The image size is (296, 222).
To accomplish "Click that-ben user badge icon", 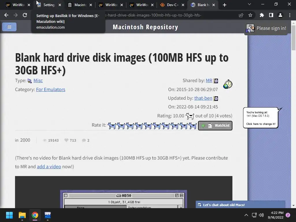I will click(216, 98).
